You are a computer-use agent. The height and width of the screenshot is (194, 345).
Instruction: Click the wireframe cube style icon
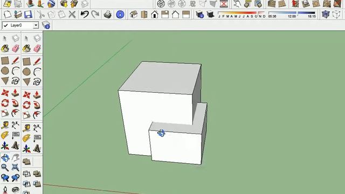[x=336, y=15]
